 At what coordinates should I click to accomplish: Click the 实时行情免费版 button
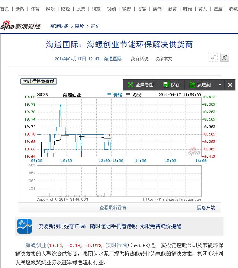coord(39,82)
